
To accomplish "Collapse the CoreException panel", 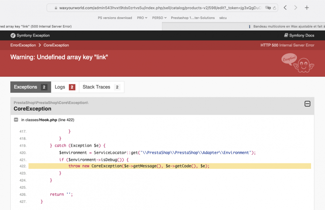I will pos(307,104).
